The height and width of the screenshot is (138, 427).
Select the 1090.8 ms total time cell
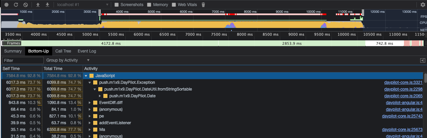62,103
